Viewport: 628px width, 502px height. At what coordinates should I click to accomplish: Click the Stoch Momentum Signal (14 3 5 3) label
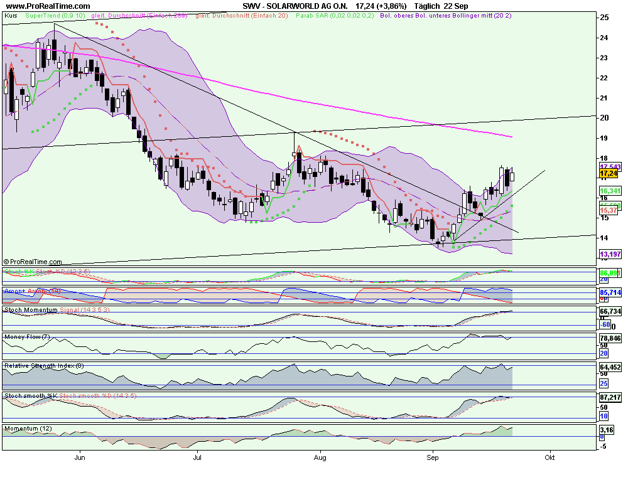[x=57, y=310]
